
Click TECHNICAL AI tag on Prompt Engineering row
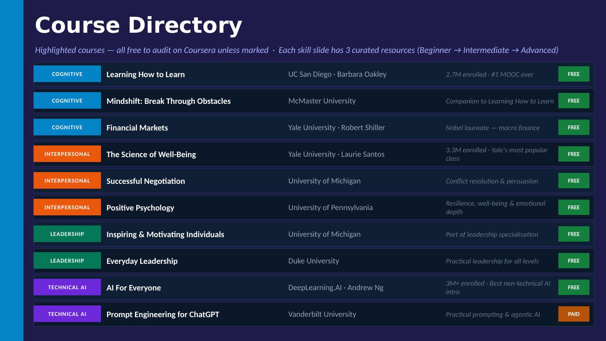67,314
